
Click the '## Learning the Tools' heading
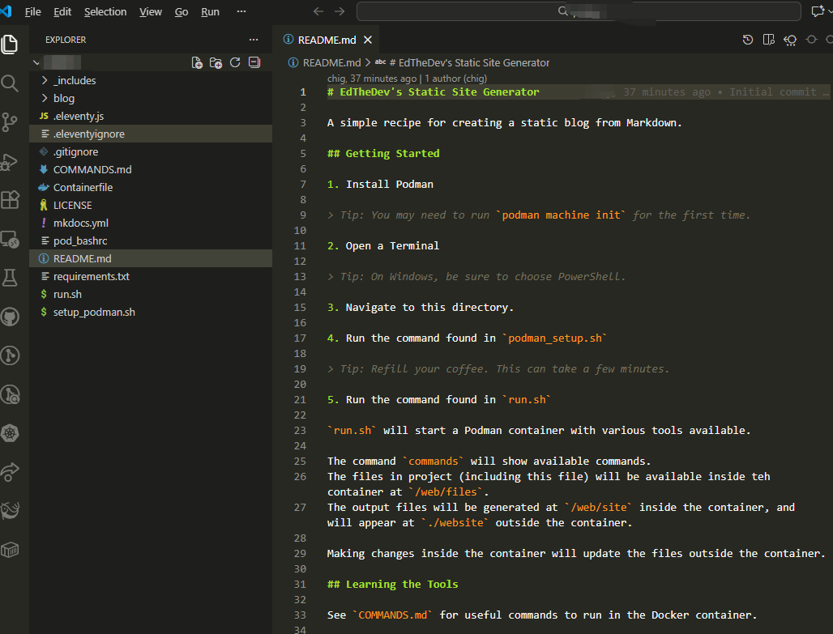(x=392, y=584)
